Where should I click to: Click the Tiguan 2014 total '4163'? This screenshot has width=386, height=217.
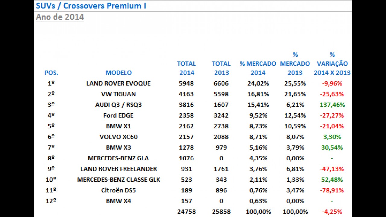point(186,94)
